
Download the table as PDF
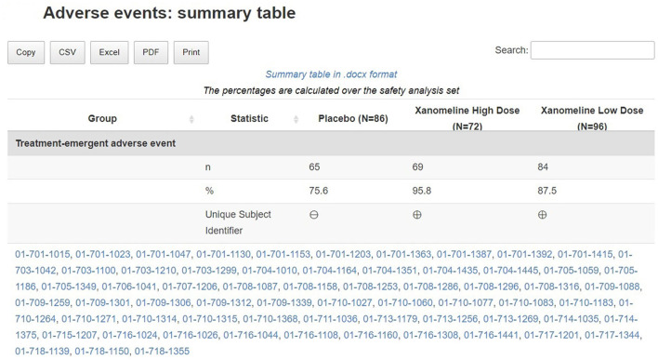pyautogui.click(x=151, y=52)
